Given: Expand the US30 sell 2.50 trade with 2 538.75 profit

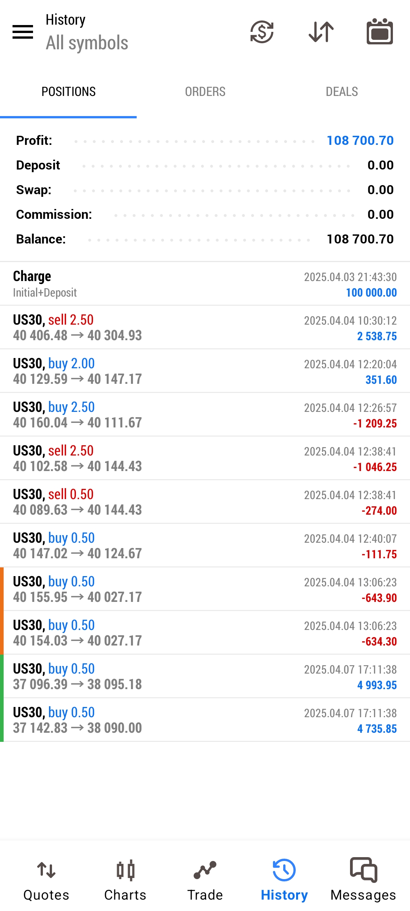Looking at the screenshot, I should coord(205,327).
